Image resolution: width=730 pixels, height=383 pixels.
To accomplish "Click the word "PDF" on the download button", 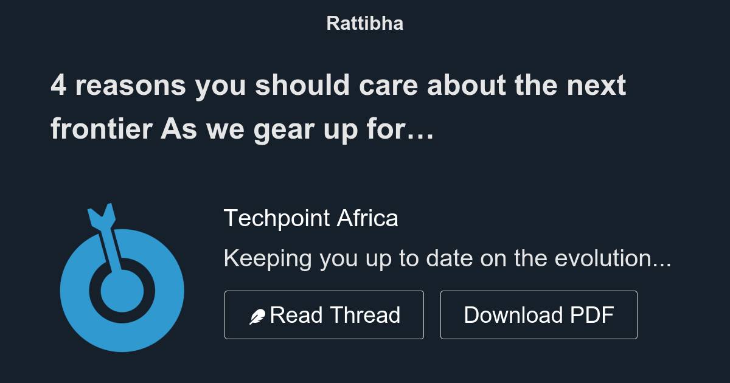I will 592,315.
